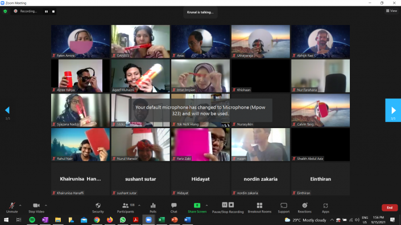Open the Reactions menu
This screenshot has width=401, height=225.
coord(304,207)
